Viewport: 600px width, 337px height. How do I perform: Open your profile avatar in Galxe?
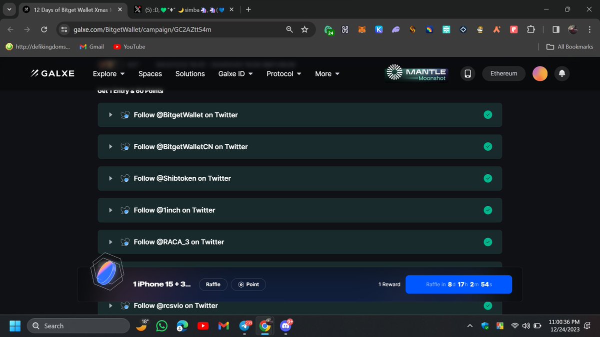539,73
